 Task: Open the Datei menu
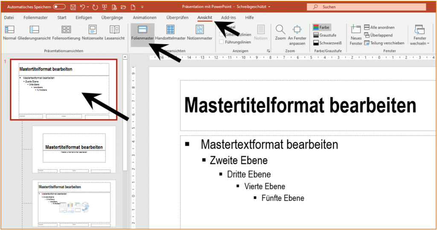tap(9, 17)
